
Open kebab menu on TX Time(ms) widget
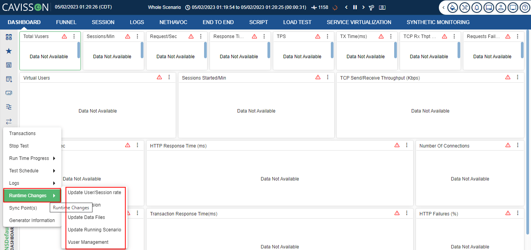click(x=391, y=36)
